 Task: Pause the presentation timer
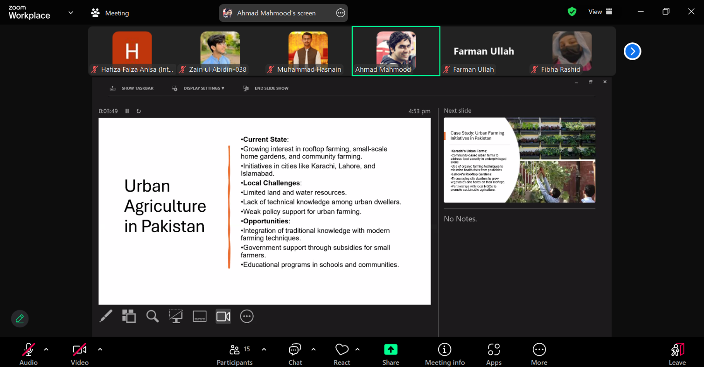coord(127,111)
